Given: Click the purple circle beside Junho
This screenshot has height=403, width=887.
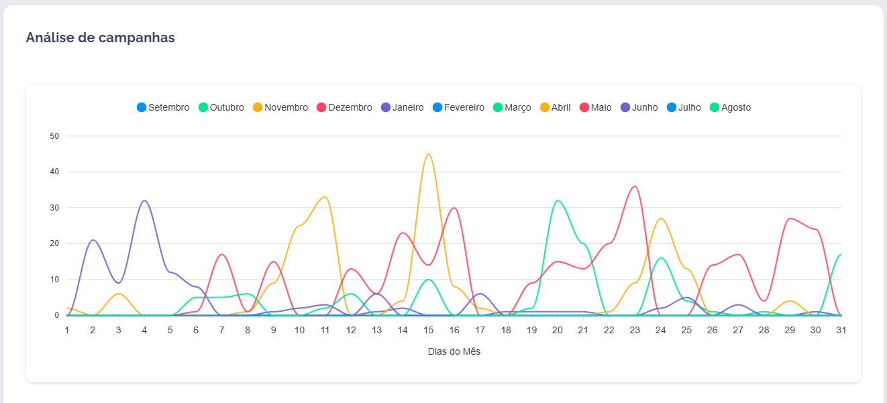Looking at the screenshot, I should tap(625, 107).
